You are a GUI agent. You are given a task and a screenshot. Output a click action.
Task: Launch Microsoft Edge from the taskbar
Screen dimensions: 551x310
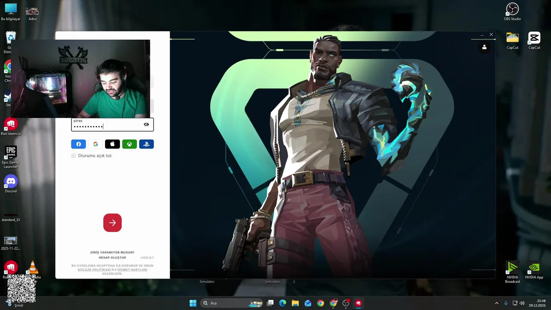[283, 303]
